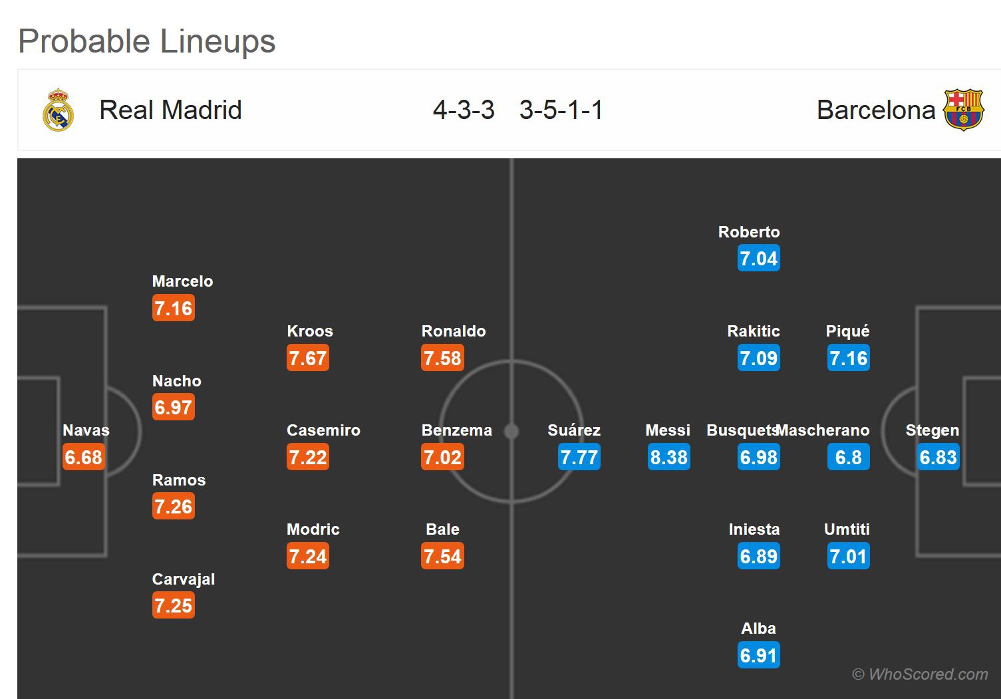1001x699 pixels.
Task: Select player name Marcelo
Action: click(x=182, y=281)
